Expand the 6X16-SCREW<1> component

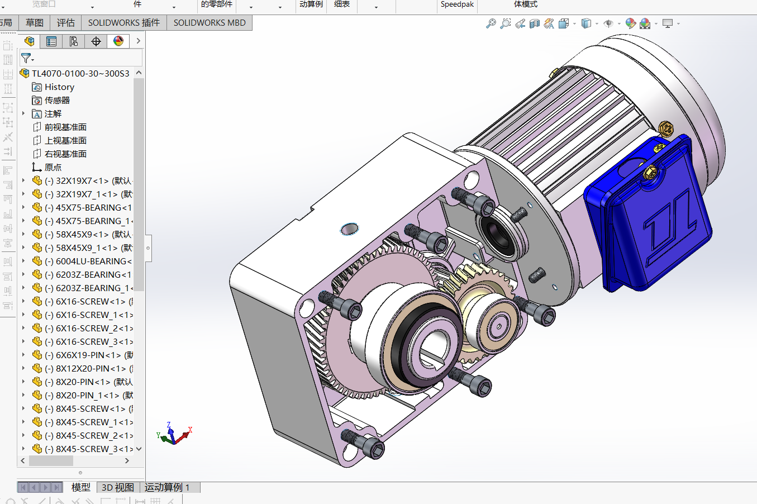click(x=23, y=302)
